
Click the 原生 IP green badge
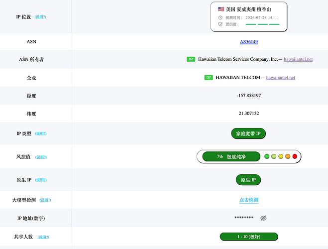click(x=248, y=180)
